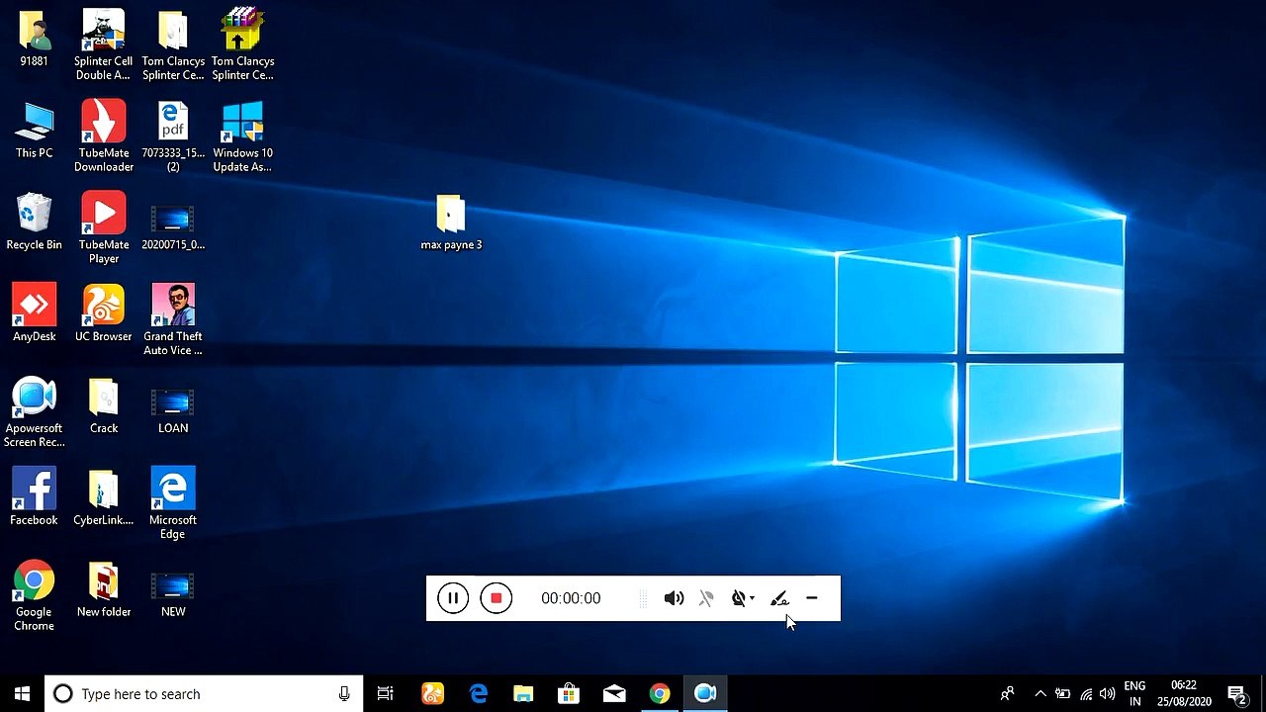Select the AnyDesk desktop shortcut
The width and height of the screenshot is (1266, 712).
pyautogui.click(x=34, y=313)
